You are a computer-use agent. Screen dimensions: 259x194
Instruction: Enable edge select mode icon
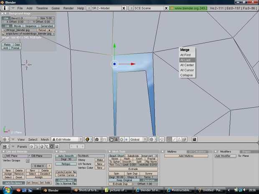tap(174, 140)
